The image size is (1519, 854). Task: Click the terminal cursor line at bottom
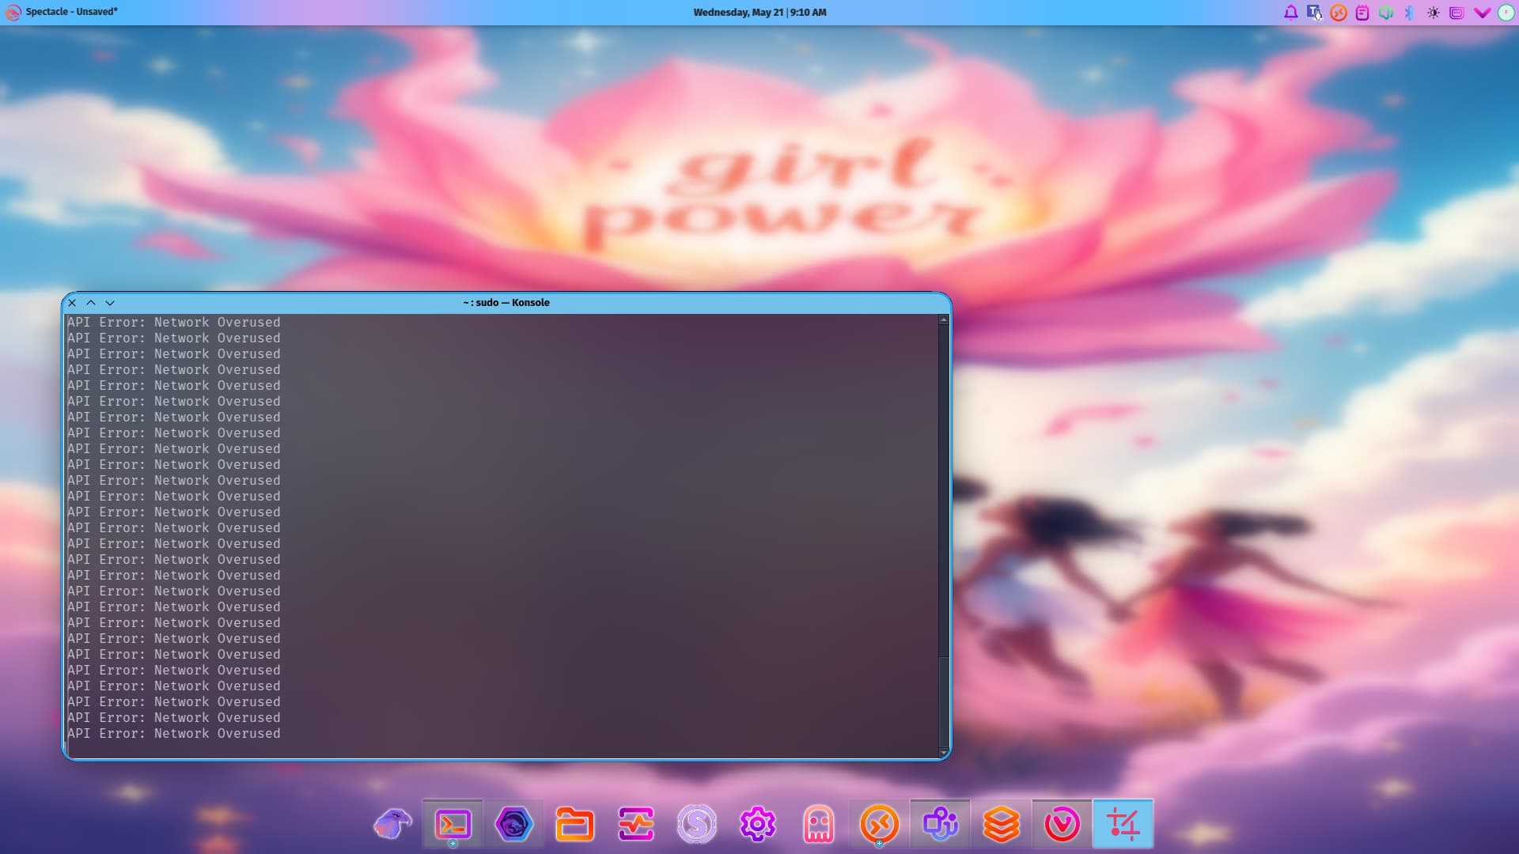[x=502, y=750]
